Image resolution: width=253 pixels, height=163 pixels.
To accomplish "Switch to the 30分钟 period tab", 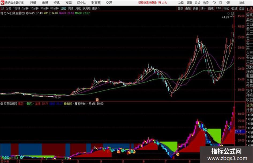I will [x=44, y=8].
